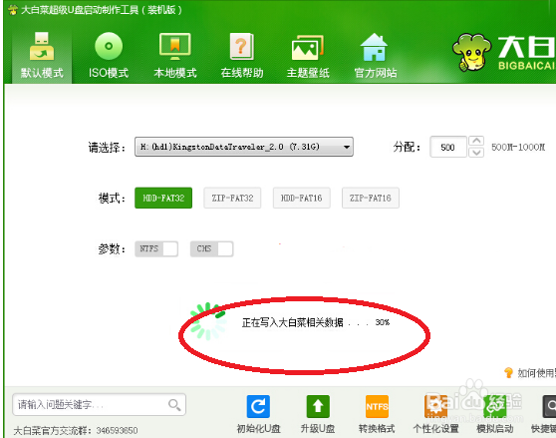Select ZIP-FAT32 mode

232,198
